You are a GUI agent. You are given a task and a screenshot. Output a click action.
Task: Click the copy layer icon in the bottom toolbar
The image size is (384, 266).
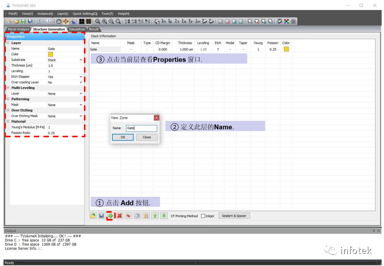(138, 216)
